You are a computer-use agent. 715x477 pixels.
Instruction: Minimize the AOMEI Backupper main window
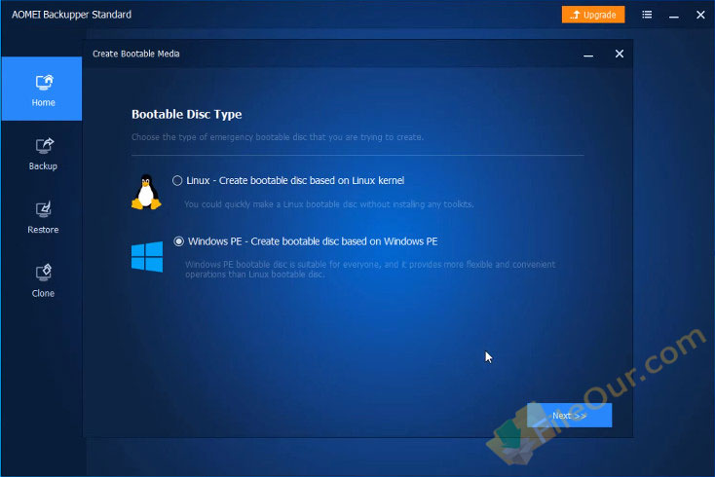coord(673,15)
